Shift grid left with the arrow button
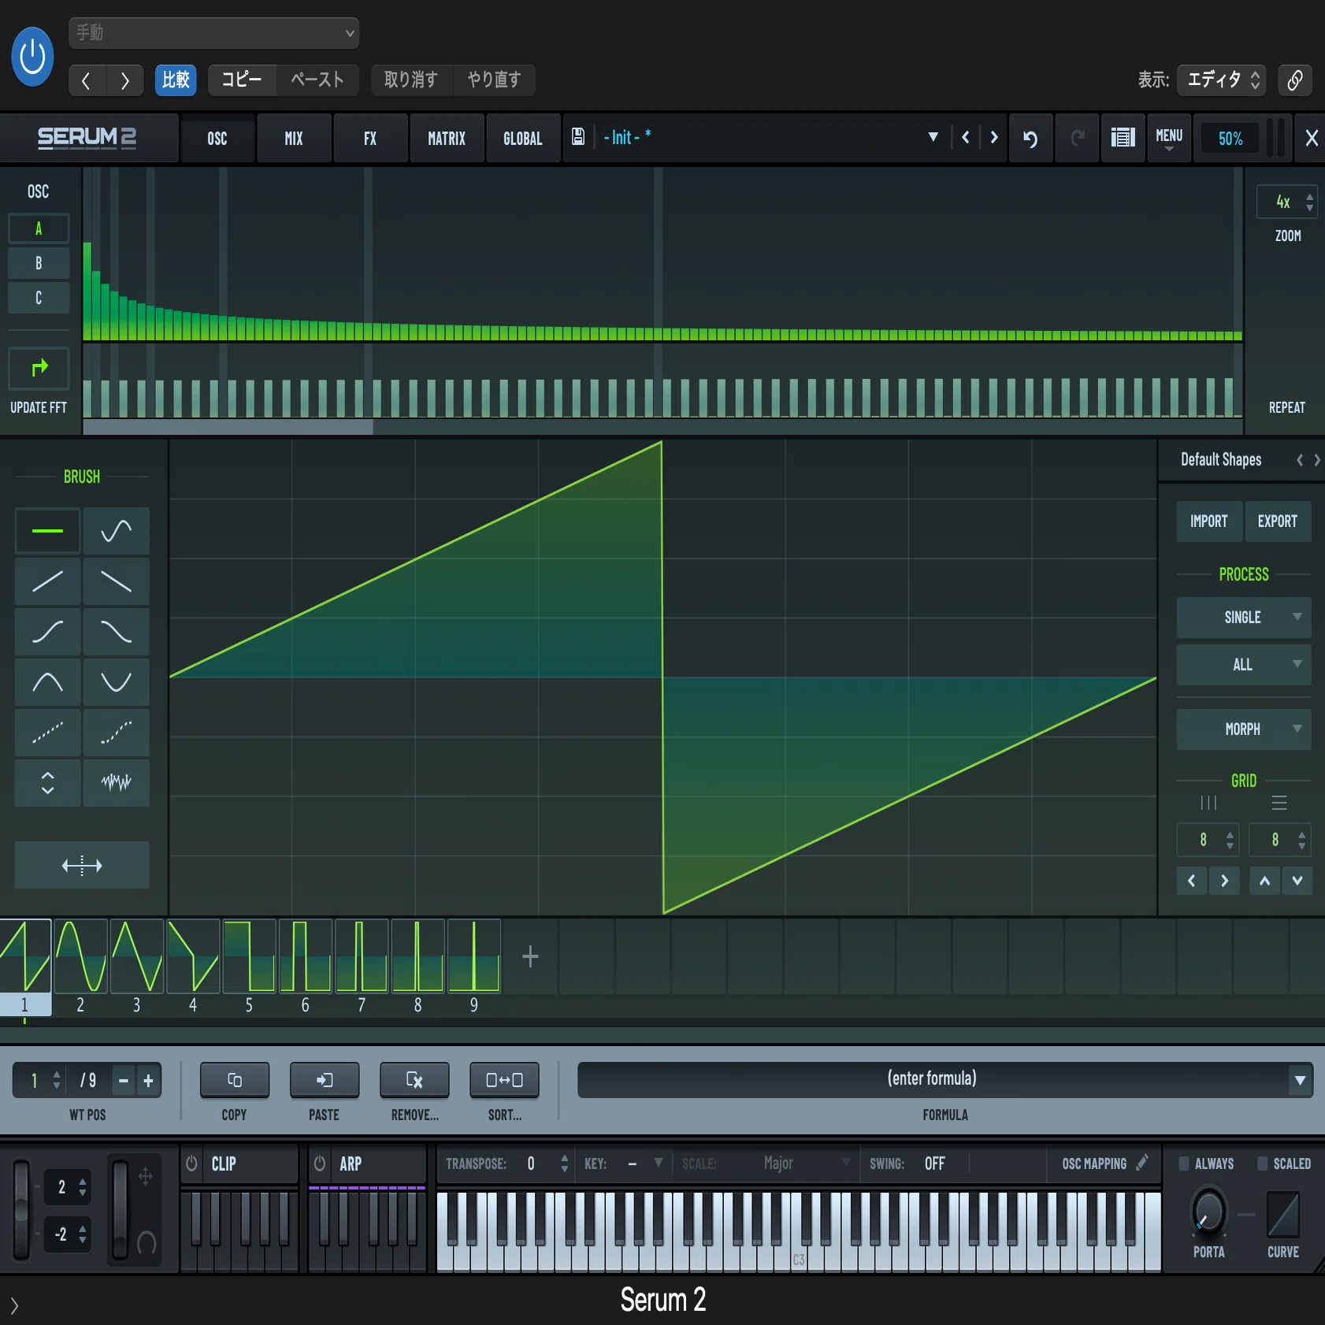This screenshot has width=1325, height=1325. coord(1192,881)
